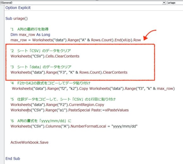Toggle breakpoint in margin beside ActiveWorkbook.Save line
The width and height of the screenshot is (183, 164).
2,142
